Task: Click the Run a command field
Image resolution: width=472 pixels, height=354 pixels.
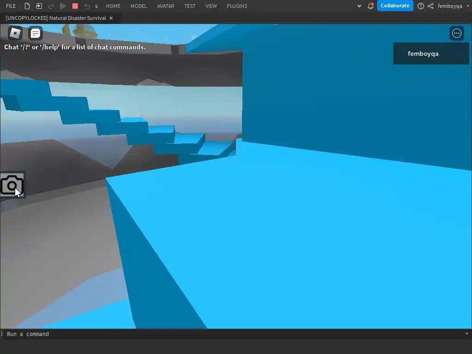Action: coord(235,334)
